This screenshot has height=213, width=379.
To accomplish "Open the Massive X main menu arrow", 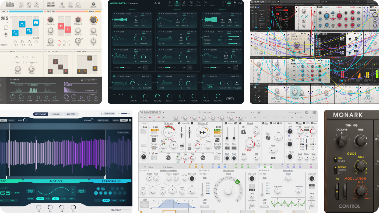I will click(x=163, y=112).
